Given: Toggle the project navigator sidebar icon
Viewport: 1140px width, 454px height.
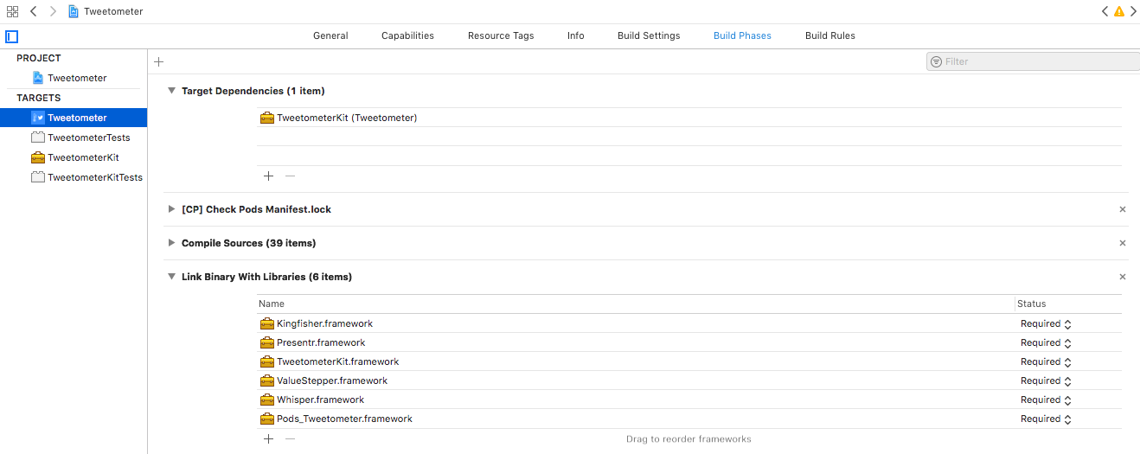Looking at the screenshot, I should [11, 36].
